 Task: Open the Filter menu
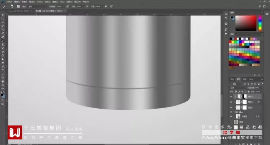point(55,2)
